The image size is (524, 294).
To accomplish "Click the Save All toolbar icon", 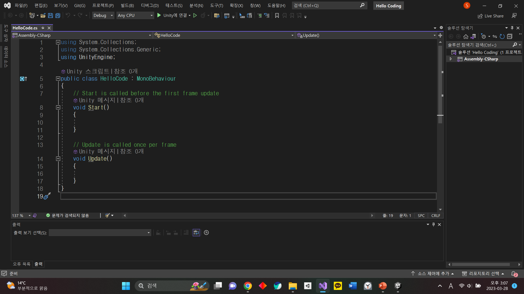I will pos(58,16).
